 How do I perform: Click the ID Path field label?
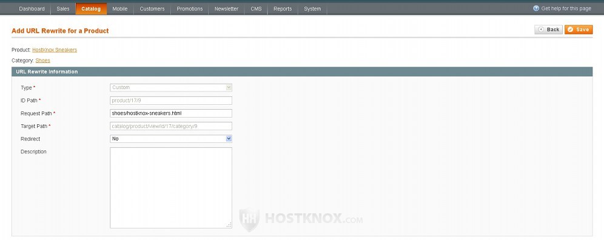[x=31, y=101]
